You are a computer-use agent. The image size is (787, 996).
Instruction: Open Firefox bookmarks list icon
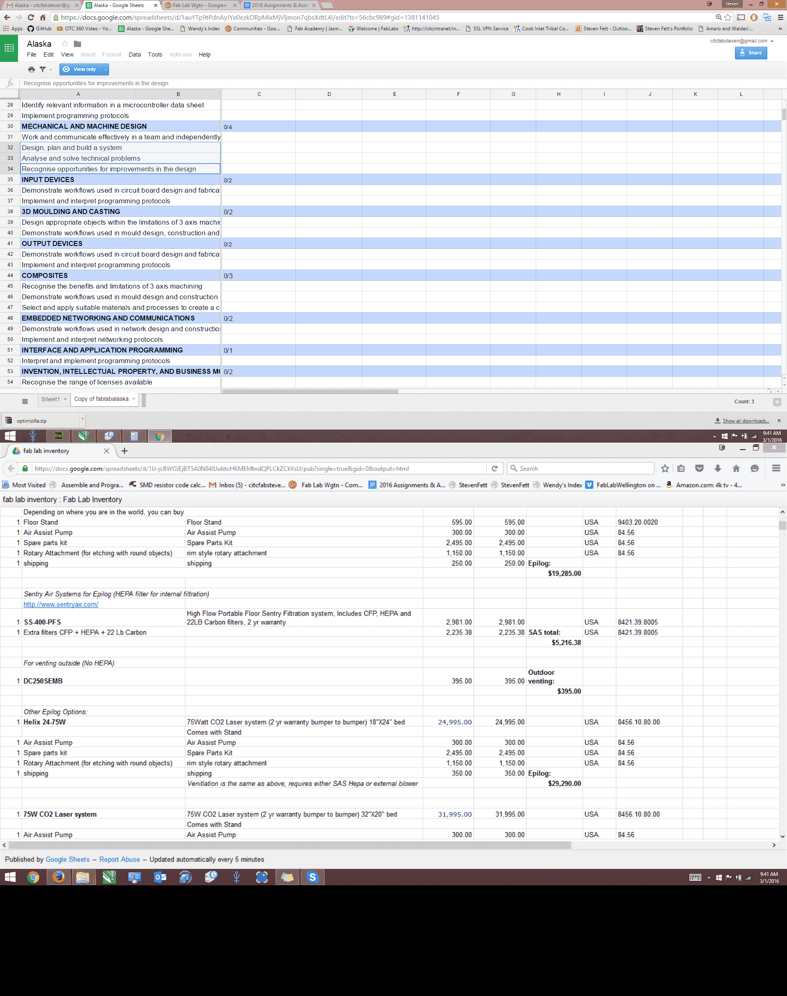pos(681,468)
